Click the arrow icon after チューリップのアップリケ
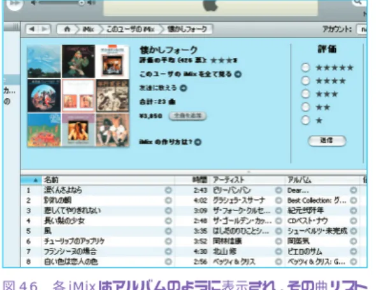 coord(168,241)
